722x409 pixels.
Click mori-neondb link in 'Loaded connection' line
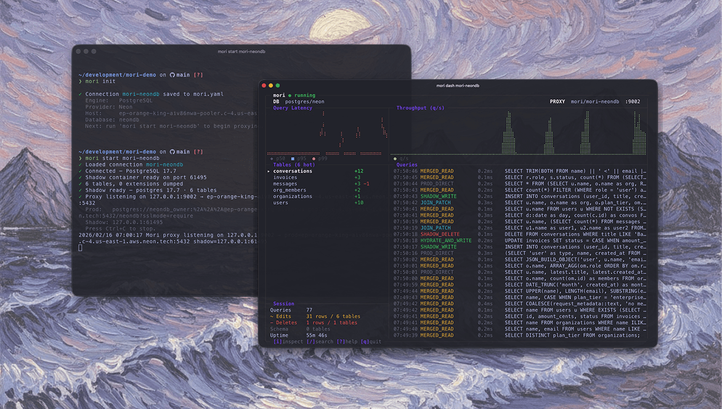(164, 164)
